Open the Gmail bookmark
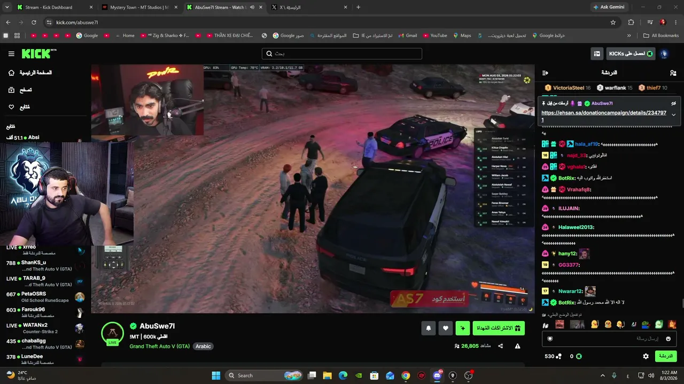 [x=407, y=36]
